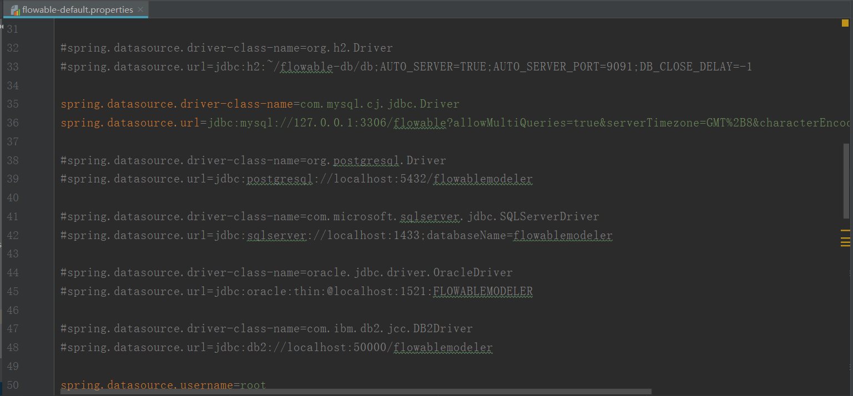Click the sqlserver localhost:1433 url line

click(x=336, y=236)
